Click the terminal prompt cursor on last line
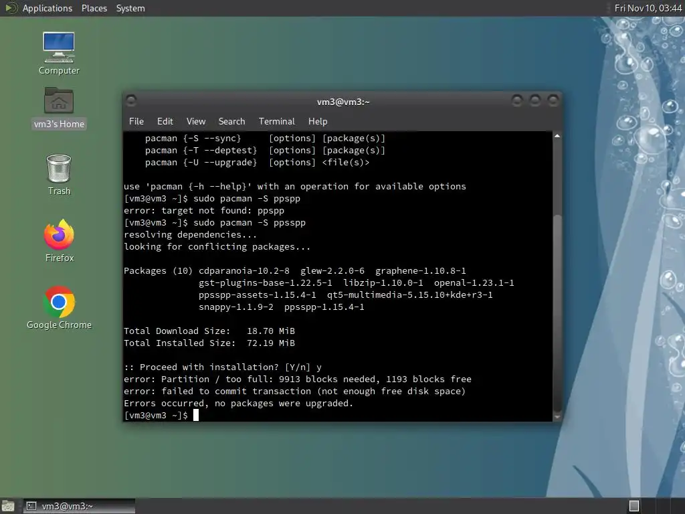 click(x=196, y=415)
